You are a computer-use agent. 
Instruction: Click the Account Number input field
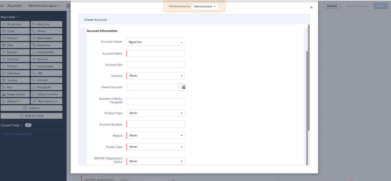155,124
